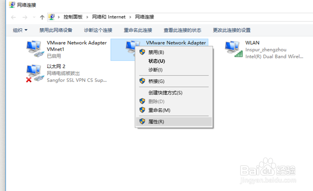Click 禁用此网络设备 toolbar button
This screenshot has height=191, width=313.
click(56, 30)
